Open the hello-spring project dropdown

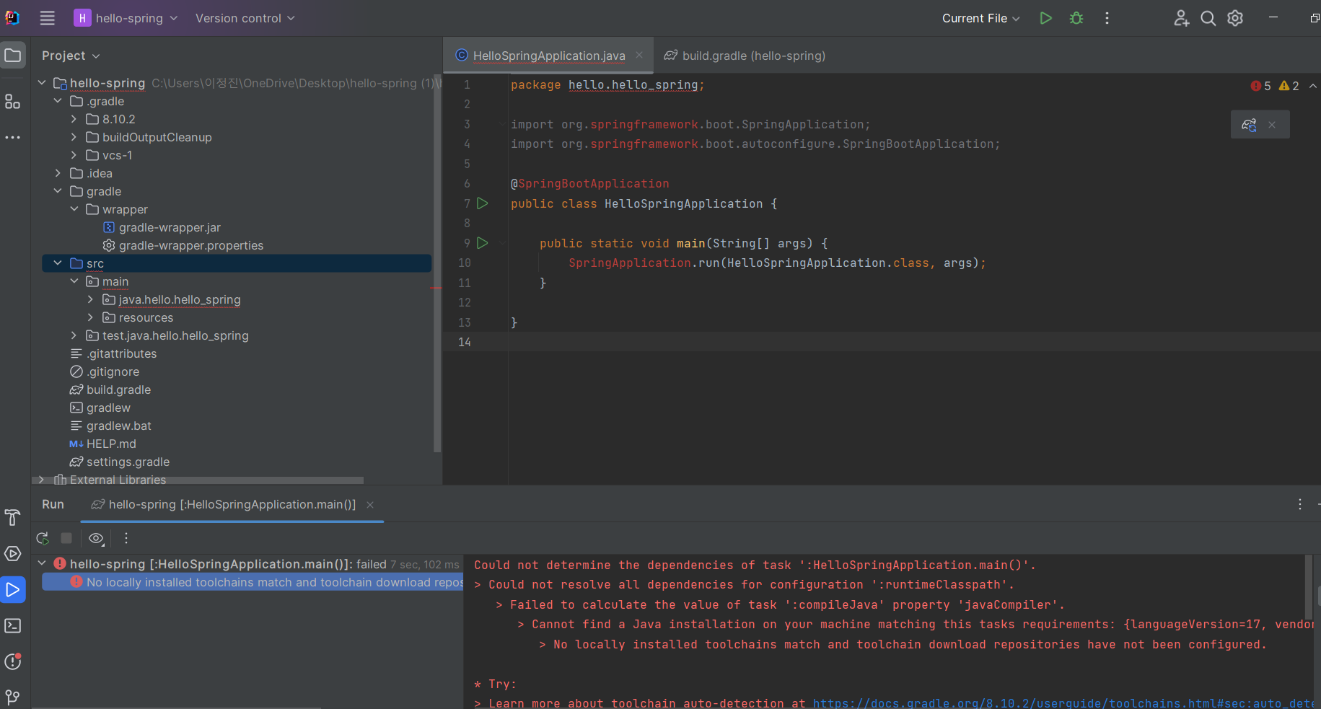(126, 18)
